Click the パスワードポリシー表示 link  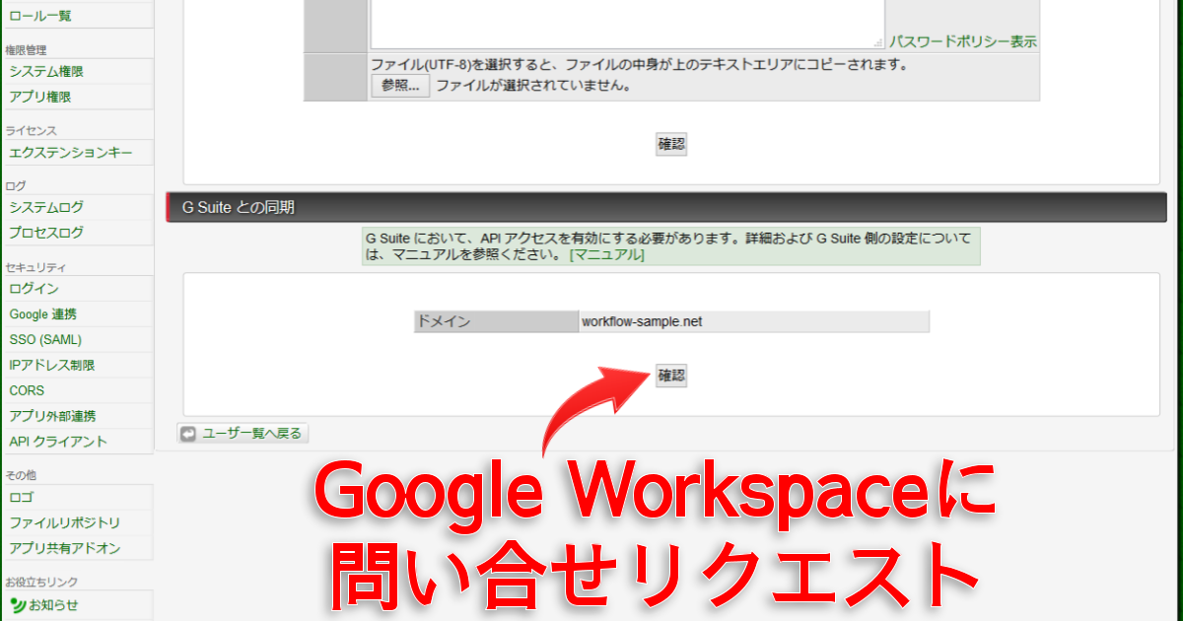click(x=962, y=41)
